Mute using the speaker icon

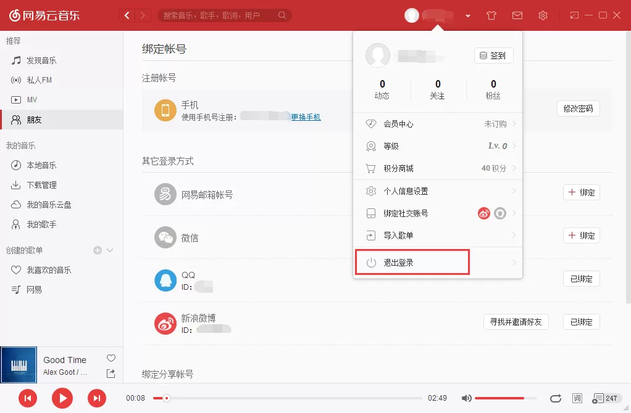pos(466,398)
